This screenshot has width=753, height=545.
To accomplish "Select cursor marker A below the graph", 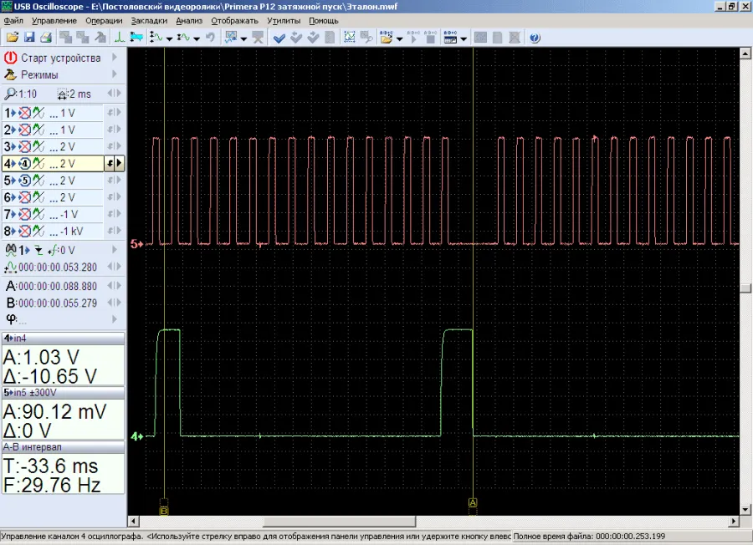I will pos(473,502).
